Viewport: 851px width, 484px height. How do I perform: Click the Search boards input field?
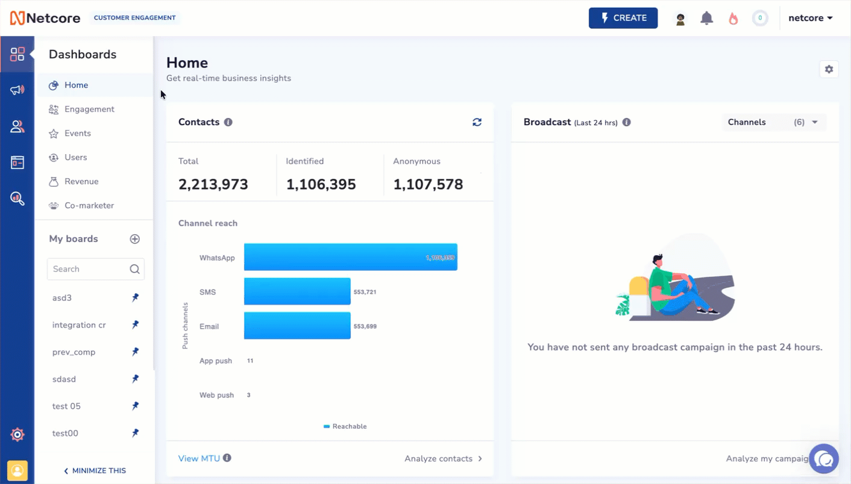(x=90, y=269)
